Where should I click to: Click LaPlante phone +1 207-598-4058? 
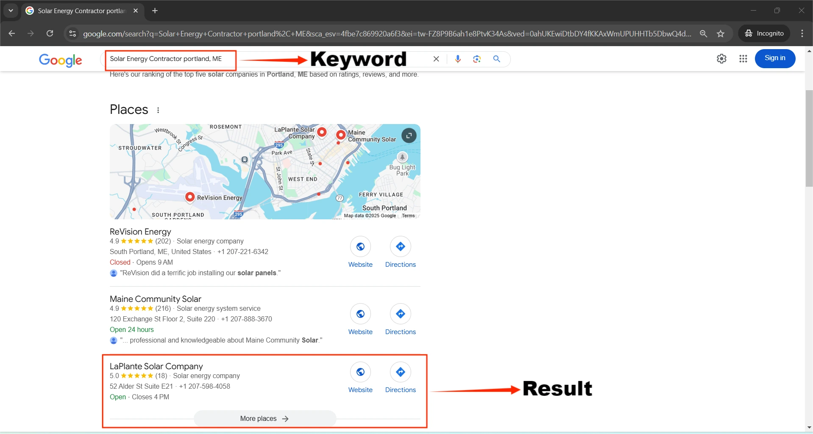205,386
